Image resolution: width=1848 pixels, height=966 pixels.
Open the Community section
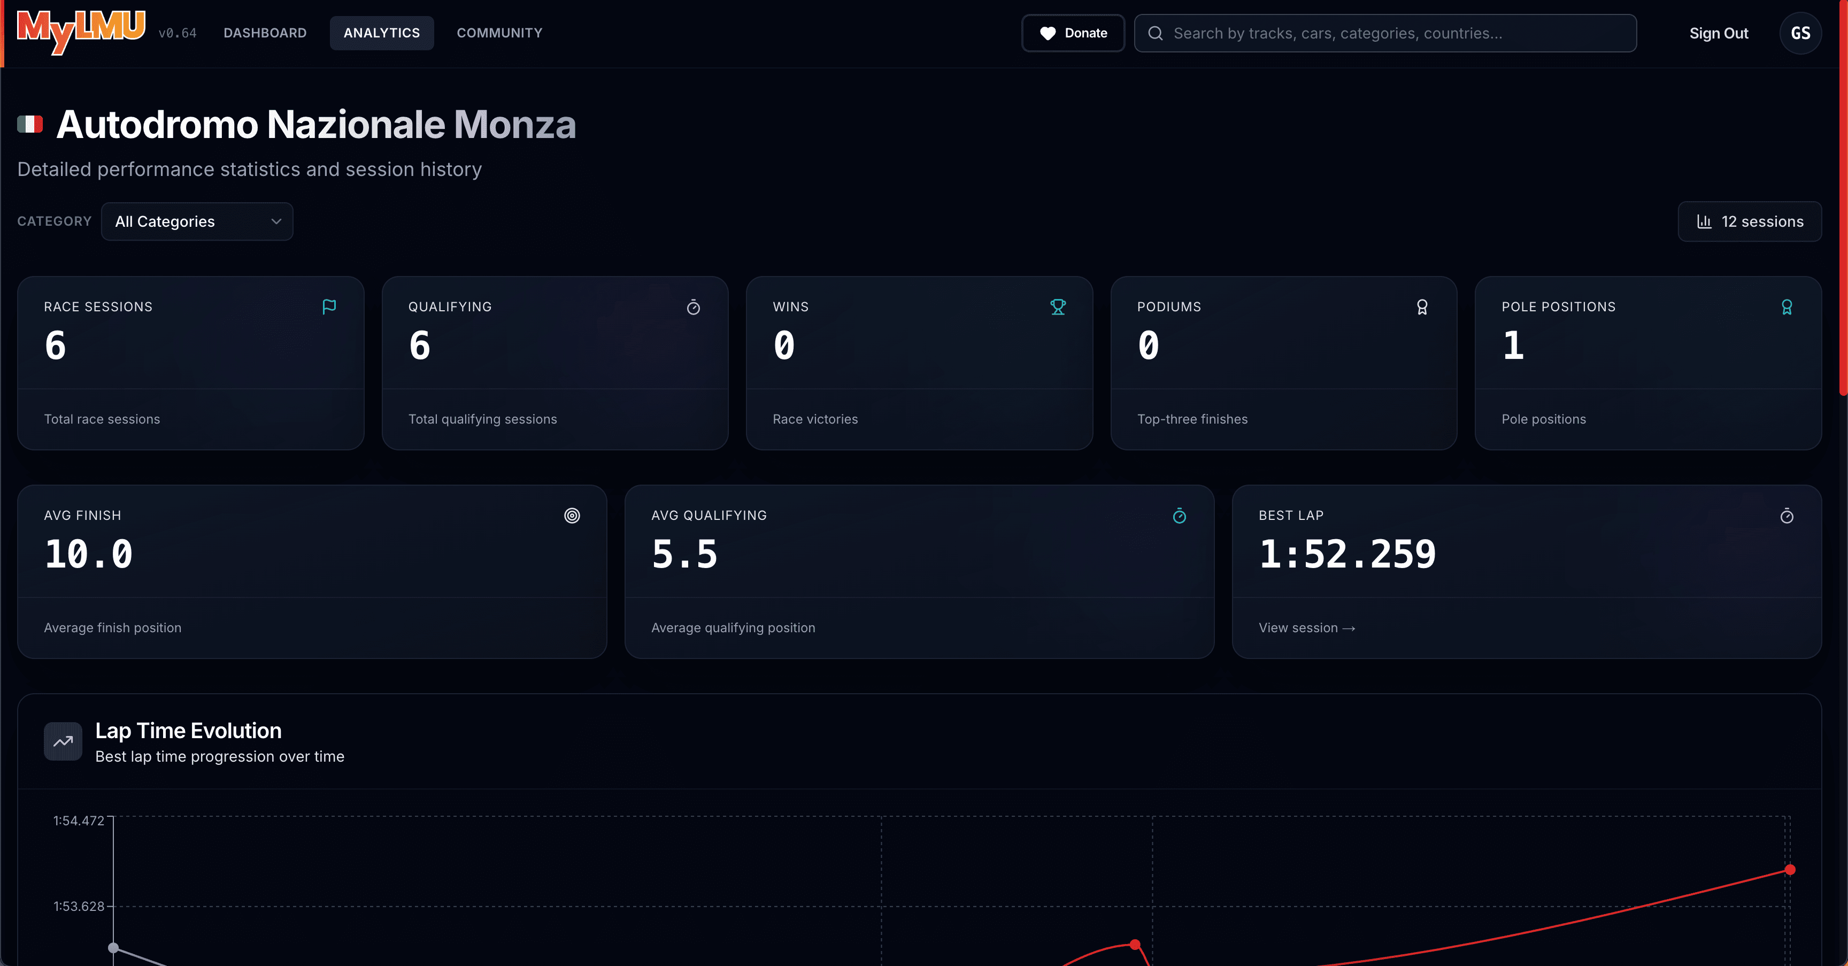[x=499, y=33]
